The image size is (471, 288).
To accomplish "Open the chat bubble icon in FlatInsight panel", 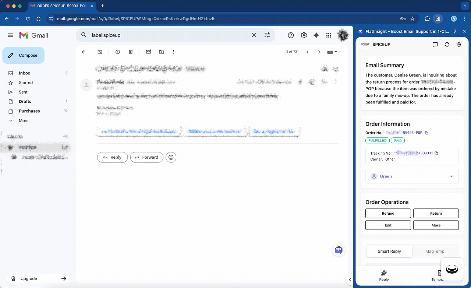I will 435,45.
